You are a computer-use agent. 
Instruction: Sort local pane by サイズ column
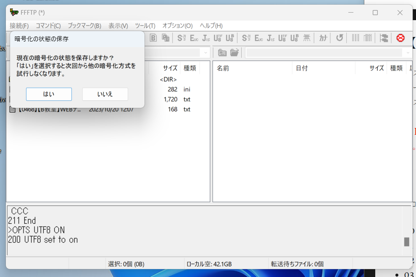[x=170, y=68]
